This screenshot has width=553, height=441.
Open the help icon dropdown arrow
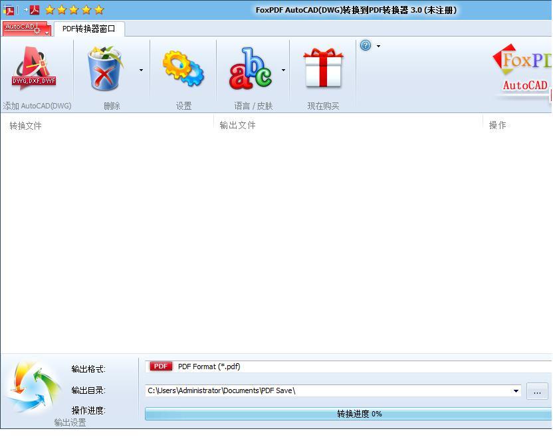[x=378, y=46]
